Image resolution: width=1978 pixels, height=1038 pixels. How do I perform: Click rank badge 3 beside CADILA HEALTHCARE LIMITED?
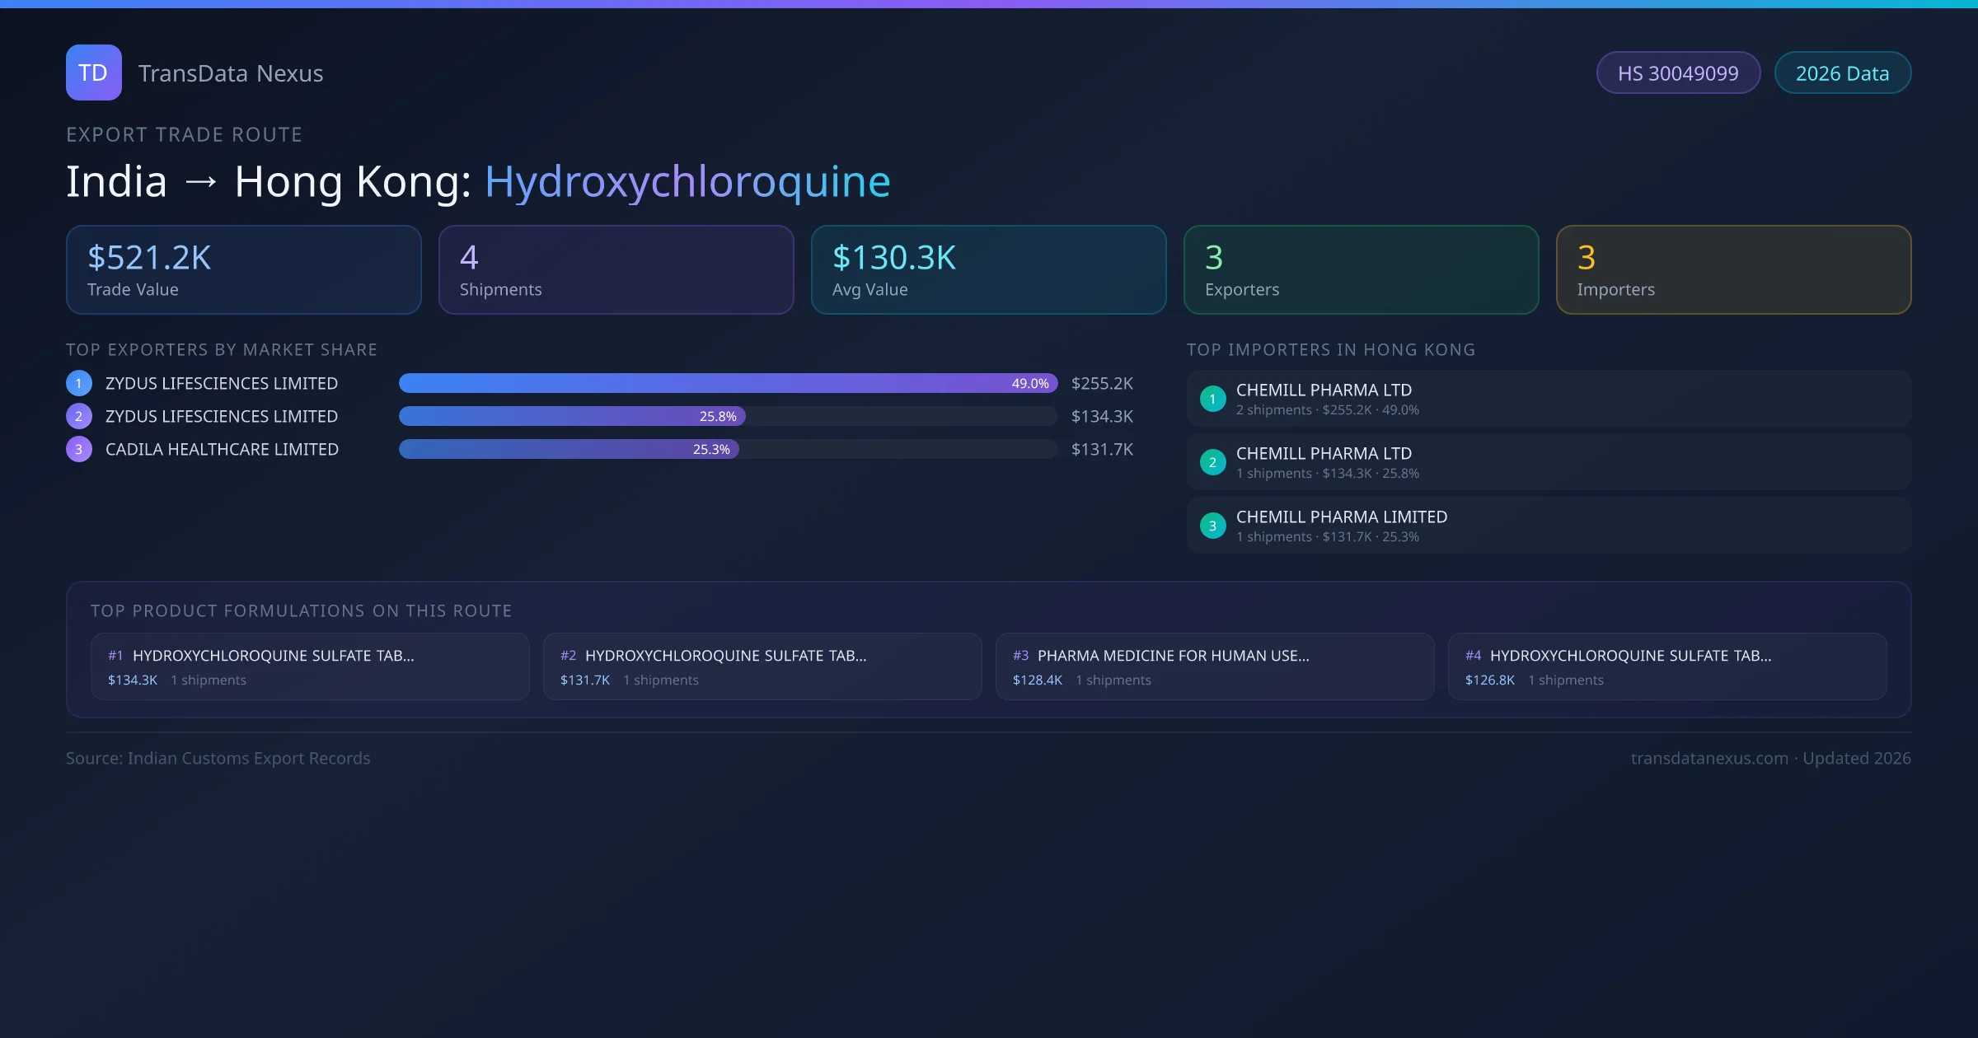click(x=78, y=449)
